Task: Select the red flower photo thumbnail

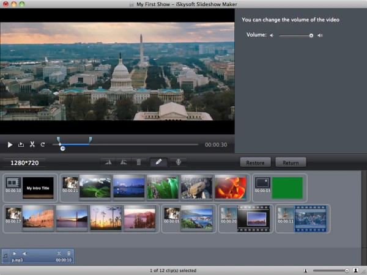Action: tap(230, 187)
